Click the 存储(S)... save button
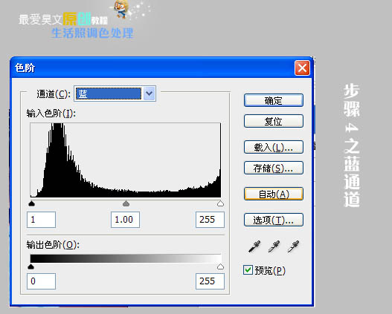Screen dimensions: 392x314 pyautogui.click(x=274, y=168)
